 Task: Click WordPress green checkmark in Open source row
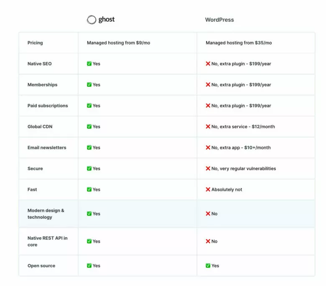click(x=208, y=266)
